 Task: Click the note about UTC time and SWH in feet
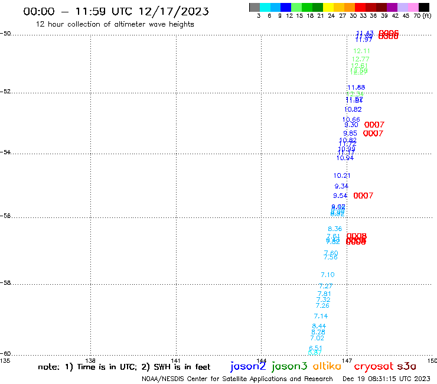pyautogui.click(x=124, y=367)
